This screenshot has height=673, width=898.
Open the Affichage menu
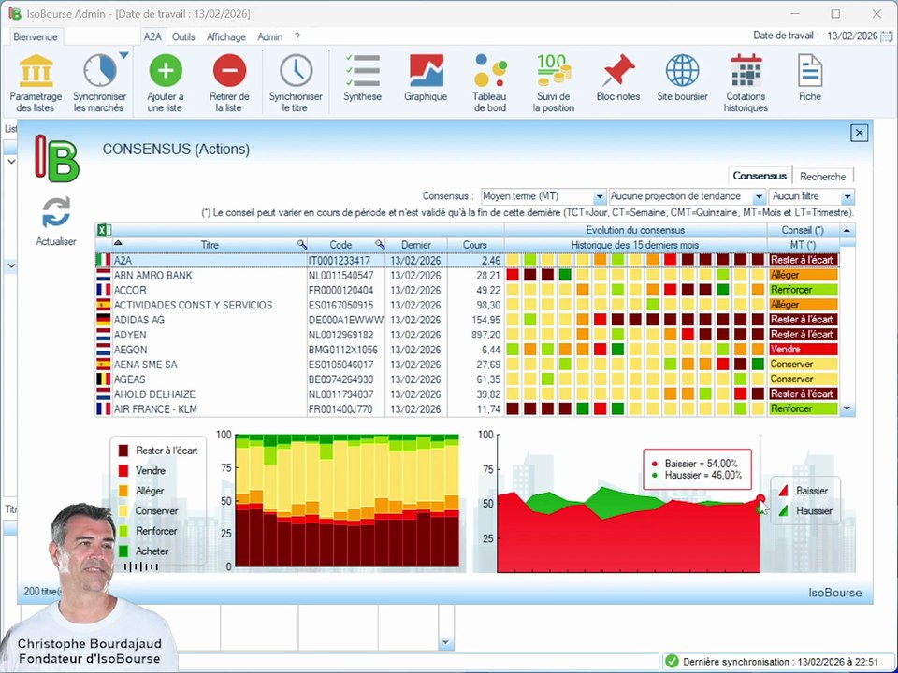226,36
